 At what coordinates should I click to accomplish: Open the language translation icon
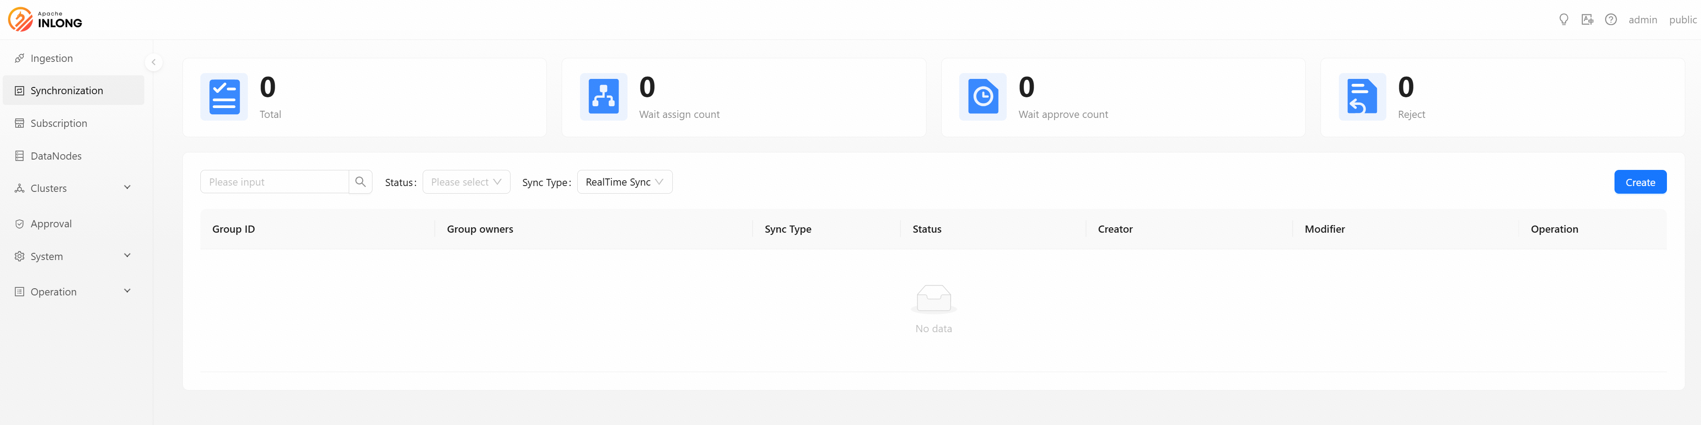pos(1587,20)
